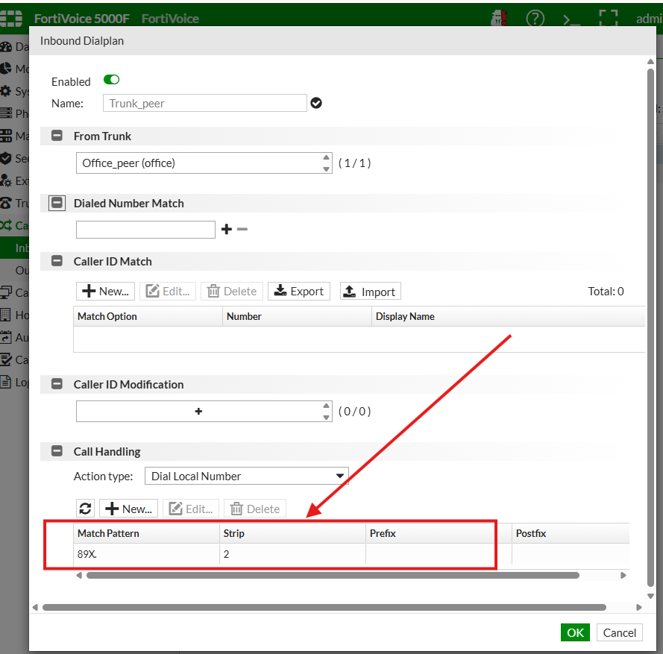Screen dimensions: 663x654
Task: Open the Security shield sidebar icon
Action: 5,158
